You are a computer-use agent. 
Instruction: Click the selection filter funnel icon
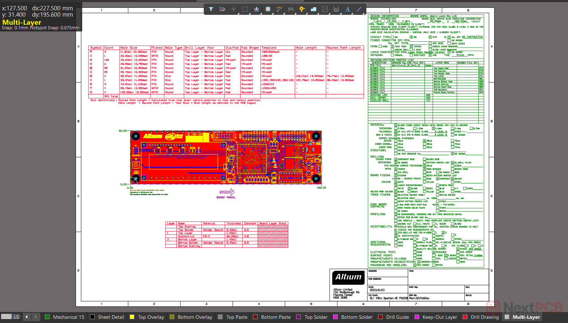(211, 9)
